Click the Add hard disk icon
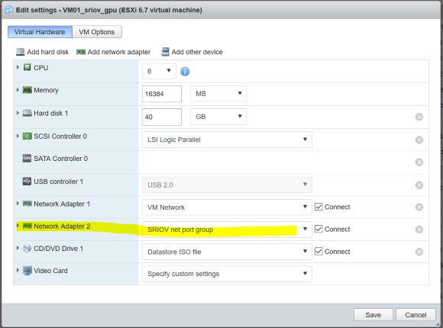The height and width of the screenshot is (328, 443). click(21, 52)
